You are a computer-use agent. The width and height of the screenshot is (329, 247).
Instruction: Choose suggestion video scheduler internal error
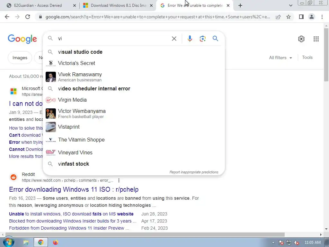click(x=134, y=89)
